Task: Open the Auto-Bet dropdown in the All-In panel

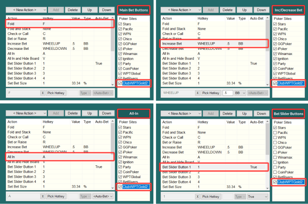Action: 103,196
